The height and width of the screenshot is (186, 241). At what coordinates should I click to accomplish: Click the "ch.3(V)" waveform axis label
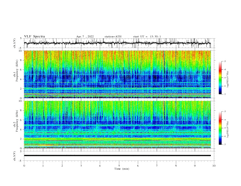(15, 156)
